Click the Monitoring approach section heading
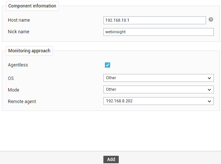 [x=29, y=51]
